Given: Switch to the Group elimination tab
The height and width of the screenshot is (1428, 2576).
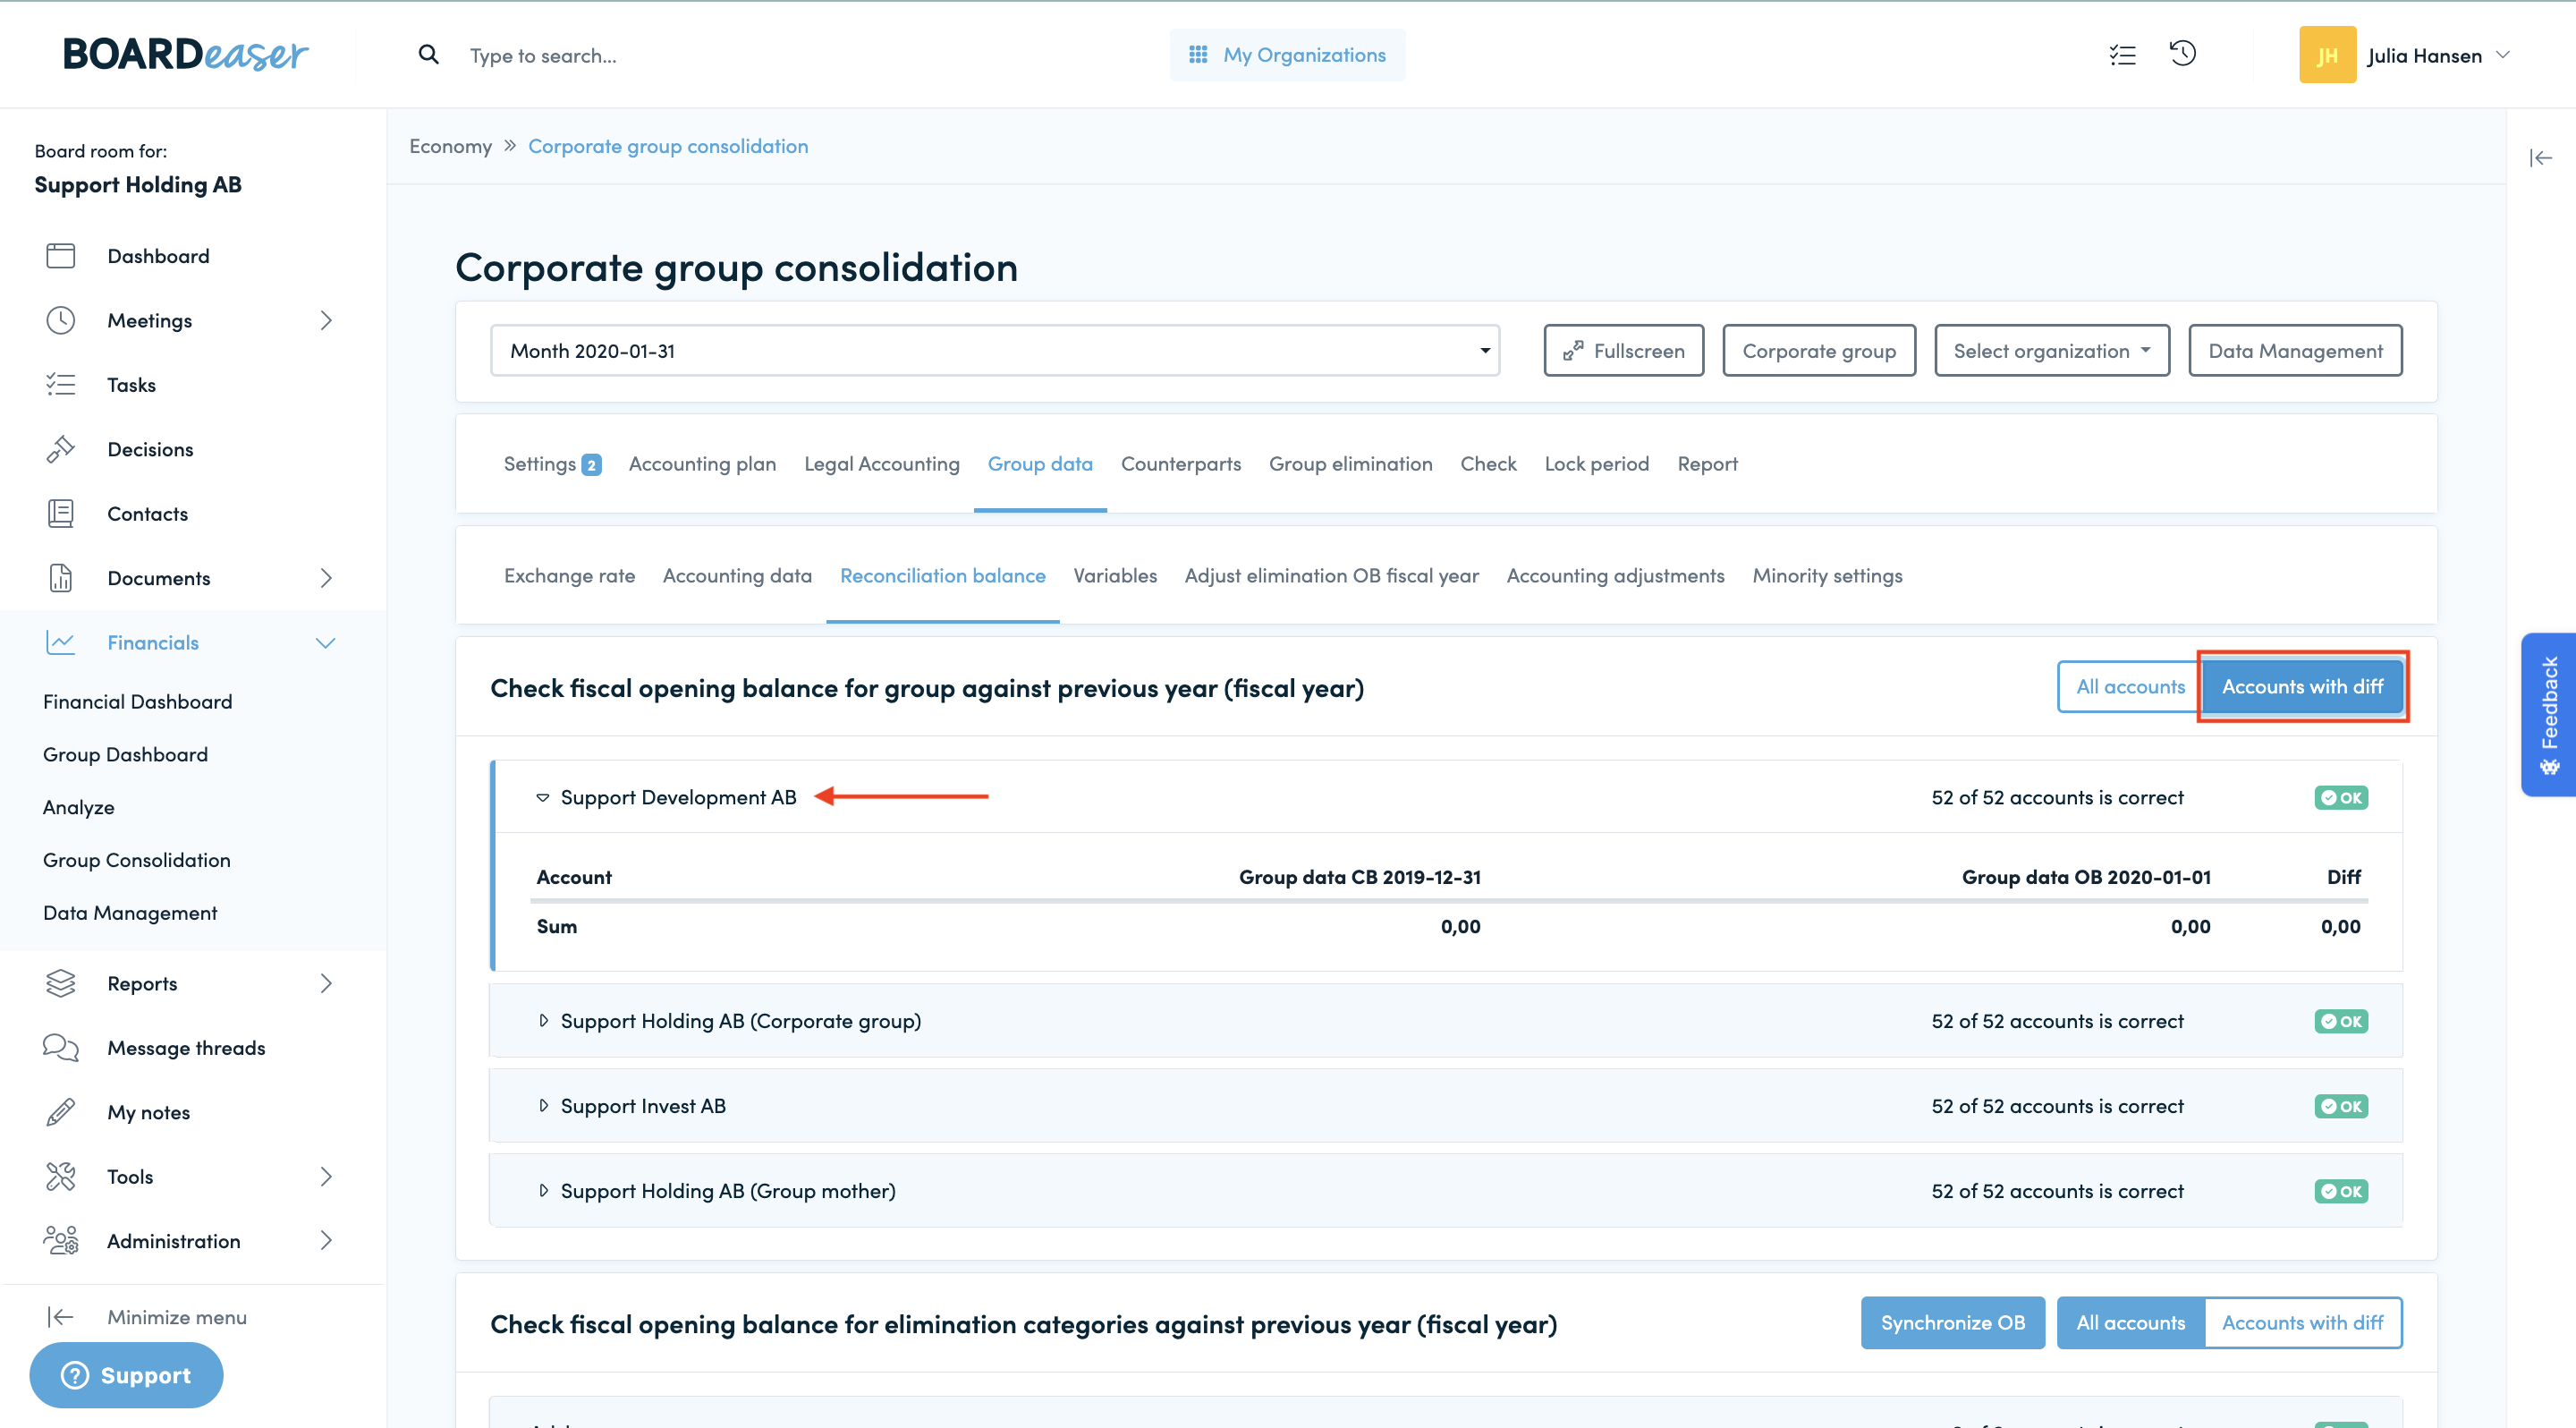Looking at the screenshot, I should 1350,464.
